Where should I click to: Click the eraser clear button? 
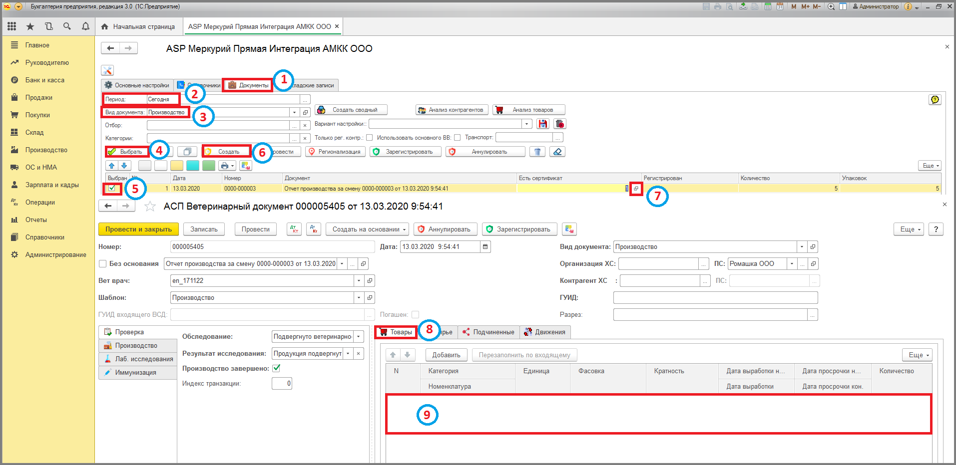coord(557,152)
